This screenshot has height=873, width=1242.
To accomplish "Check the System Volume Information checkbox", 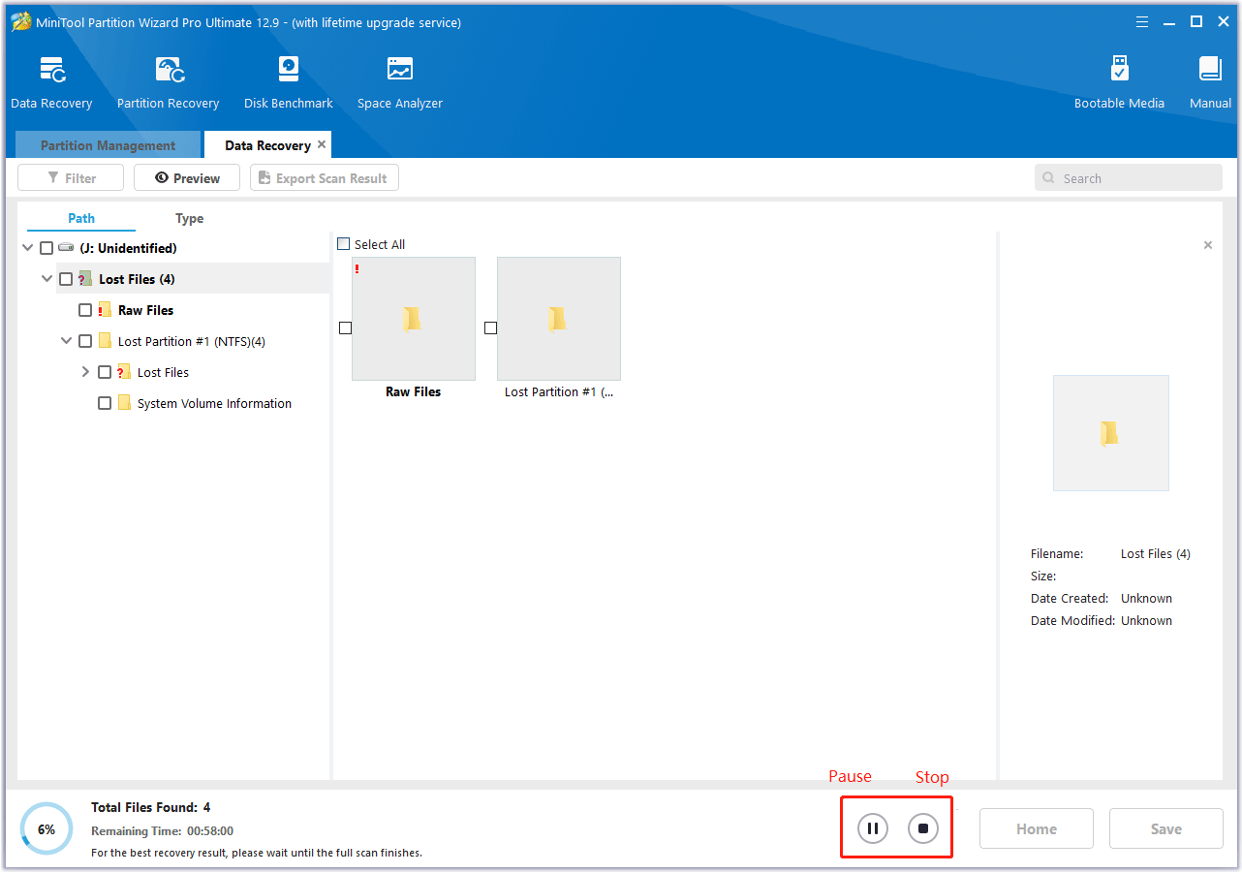I will tap(104, 403).
